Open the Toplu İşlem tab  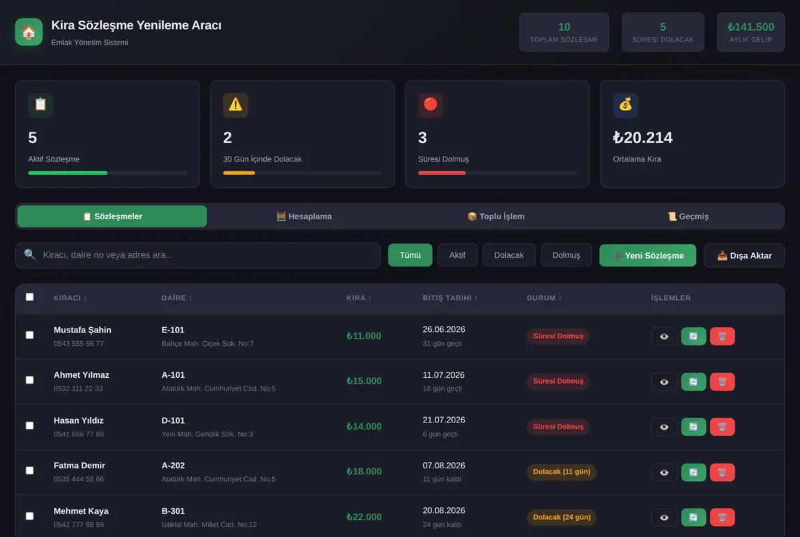click(495, 217)
